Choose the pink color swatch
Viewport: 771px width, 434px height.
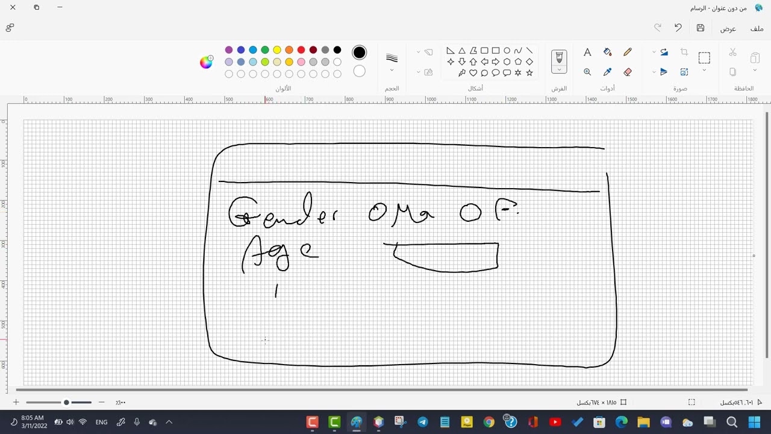(x=301, y=62)
